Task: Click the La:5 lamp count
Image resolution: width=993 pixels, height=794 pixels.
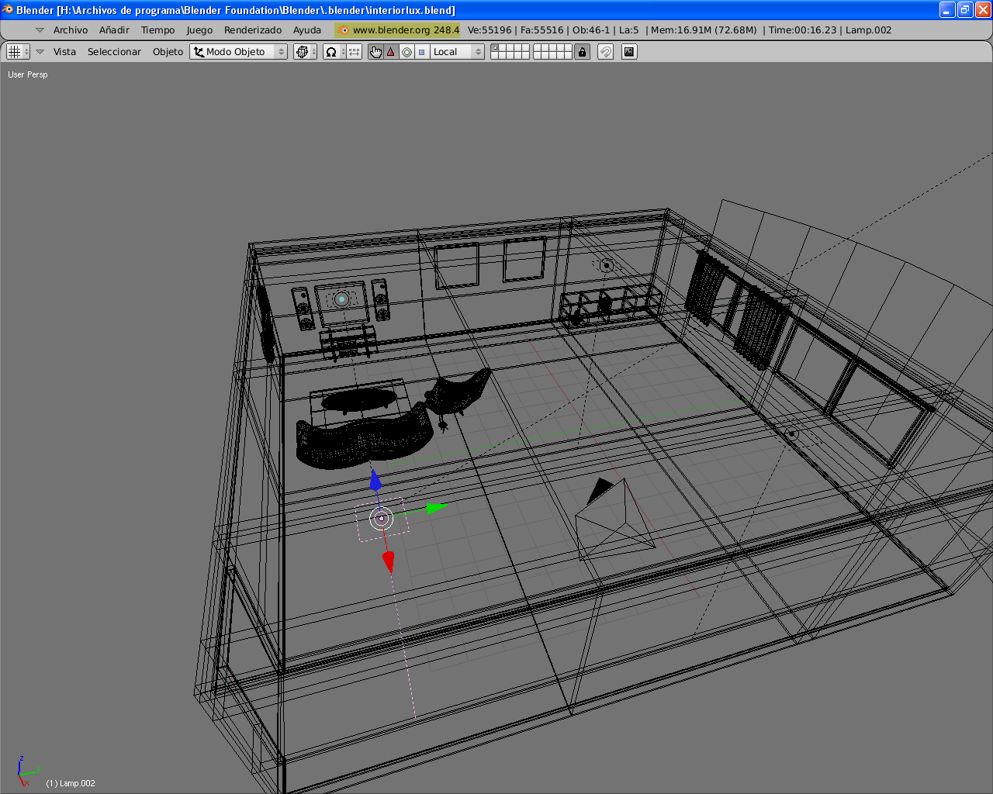Action: coord(629,30)
